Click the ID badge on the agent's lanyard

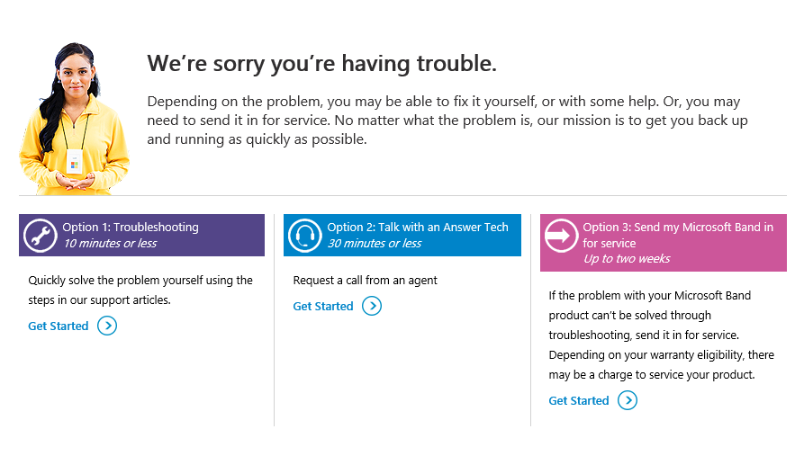[x=75, y=161]
